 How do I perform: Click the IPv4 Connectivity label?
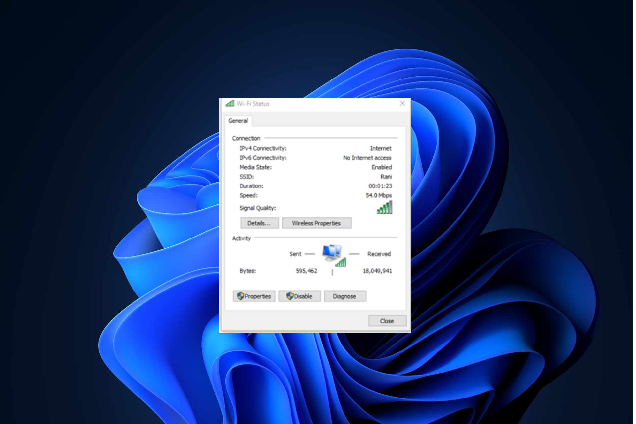263,148
